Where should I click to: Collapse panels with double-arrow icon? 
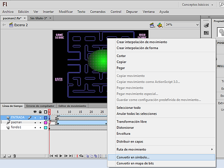click(x=209, y=17)
